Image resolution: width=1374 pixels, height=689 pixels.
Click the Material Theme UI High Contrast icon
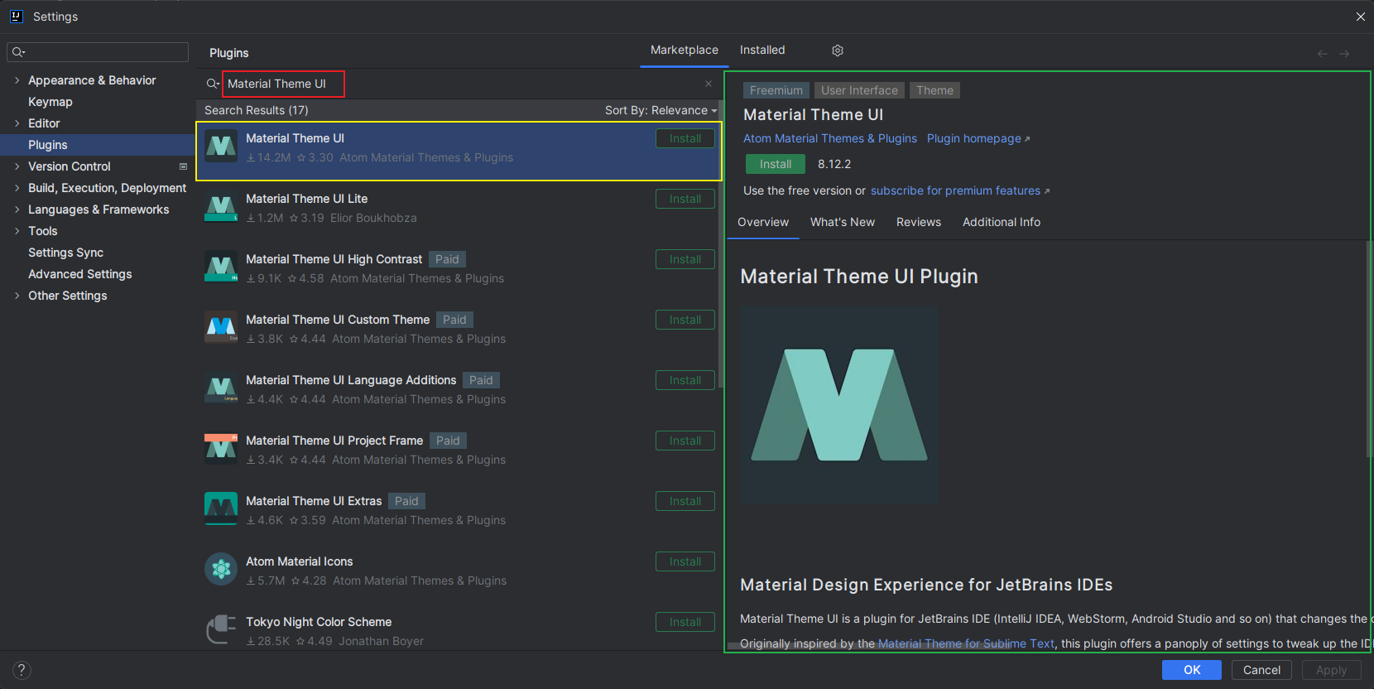(221, 267)
